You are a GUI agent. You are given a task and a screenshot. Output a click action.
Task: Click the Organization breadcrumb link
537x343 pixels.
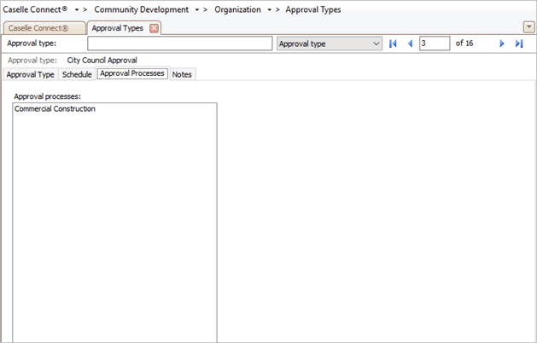[238, 9]
